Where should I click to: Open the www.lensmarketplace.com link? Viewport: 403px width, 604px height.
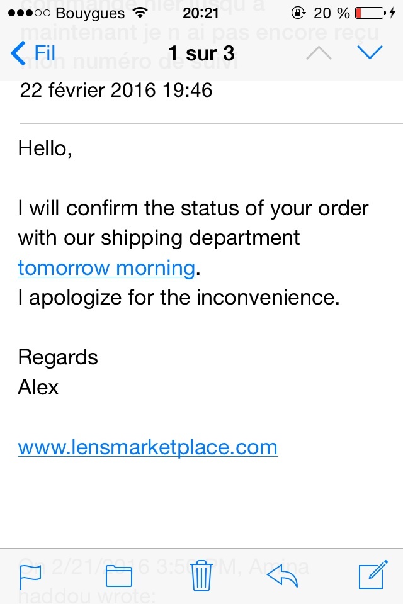click(147, 447)
